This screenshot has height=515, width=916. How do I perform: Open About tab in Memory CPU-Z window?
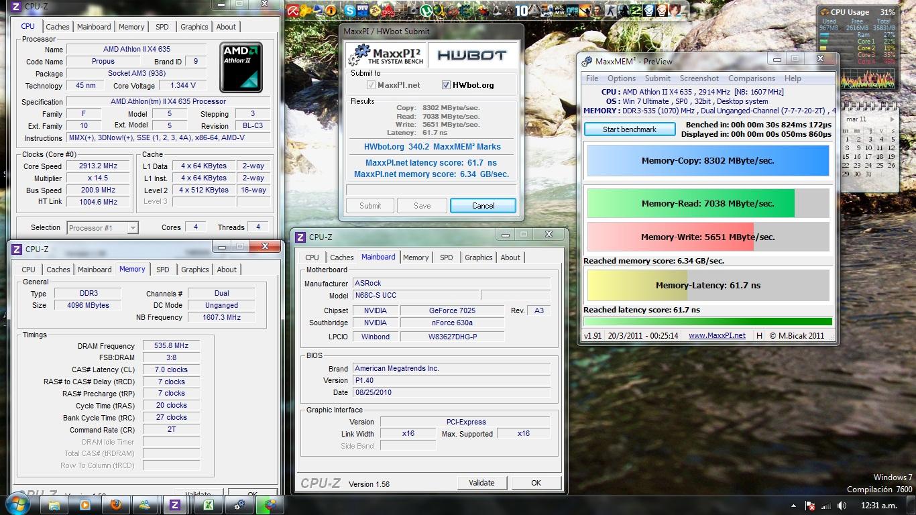tap(227, 270)
